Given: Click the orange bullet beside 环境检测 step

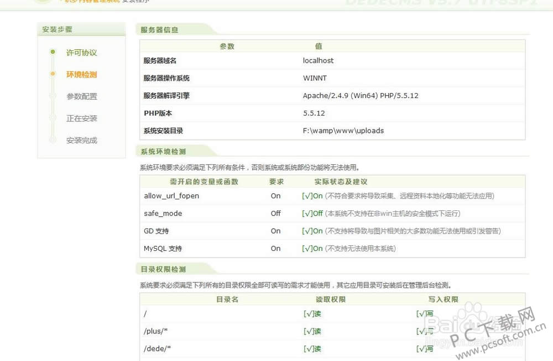Looking at the screenshot, I should (x=53, y=74).
